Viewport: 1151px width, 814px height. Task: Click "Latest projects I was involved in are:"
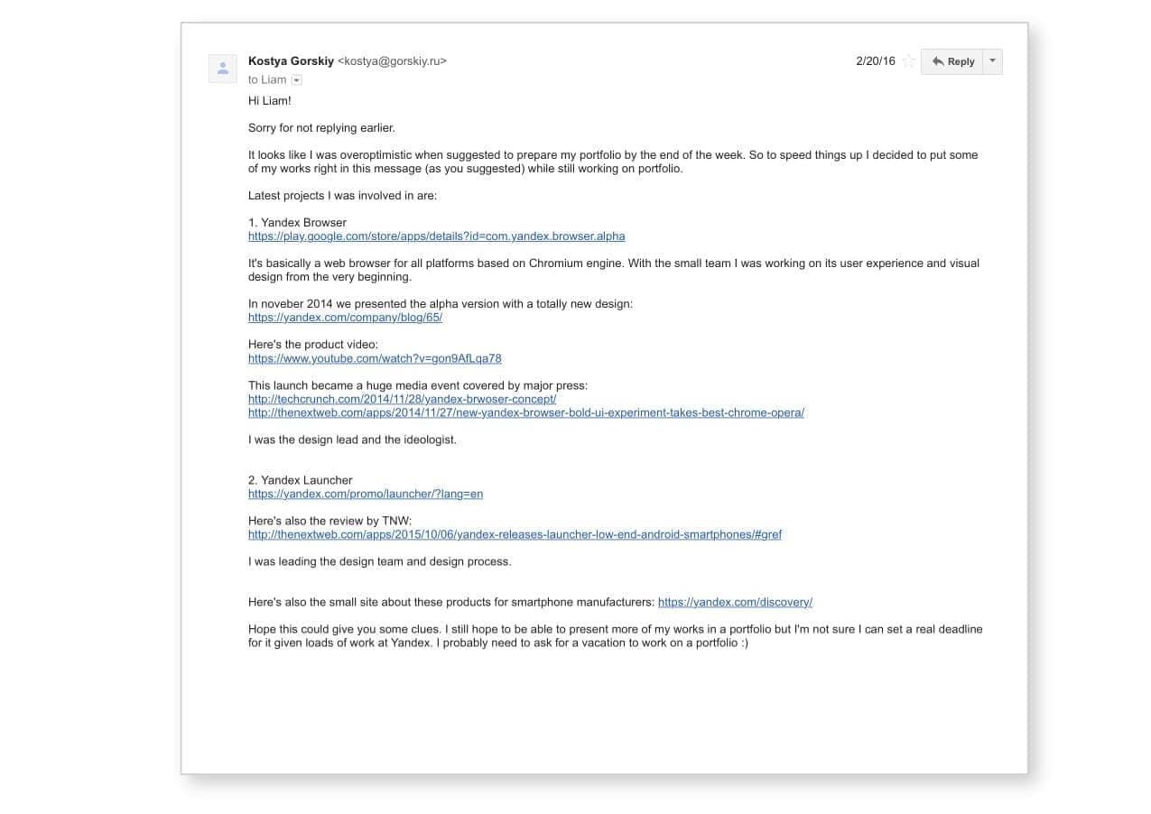(x=343, y=196)
